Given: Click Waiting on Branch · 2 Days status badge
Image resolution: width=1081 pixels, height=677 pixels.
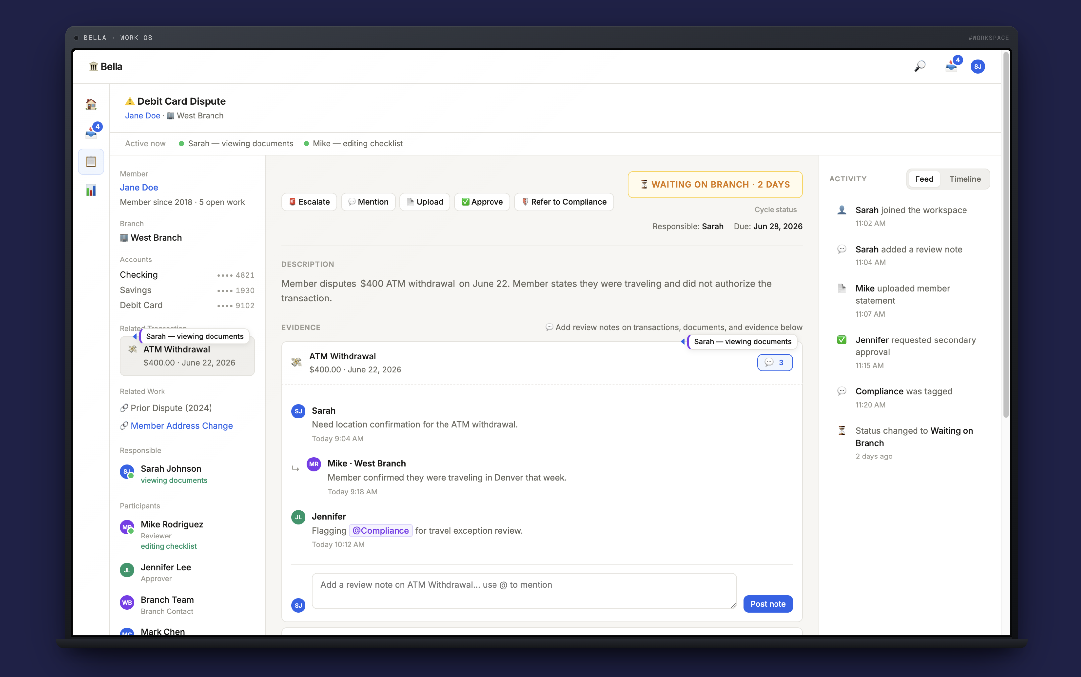Looking at the screenshot, I should tap(715, 184).
